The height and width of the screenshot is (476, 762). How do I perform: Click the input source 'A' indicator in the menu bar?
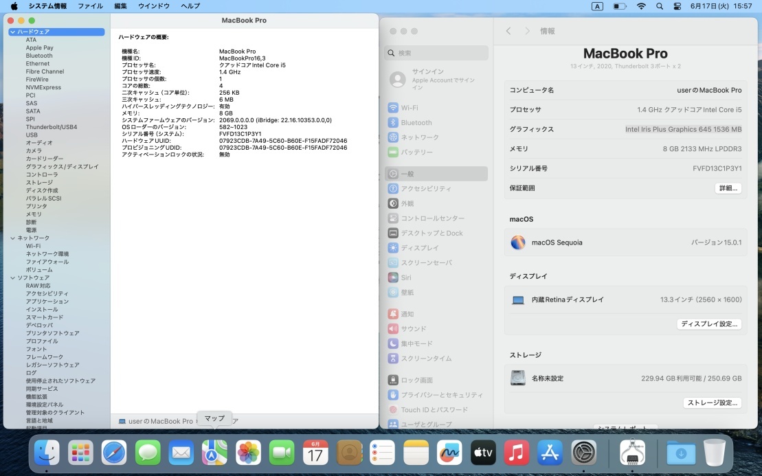[x=597, y=6]
